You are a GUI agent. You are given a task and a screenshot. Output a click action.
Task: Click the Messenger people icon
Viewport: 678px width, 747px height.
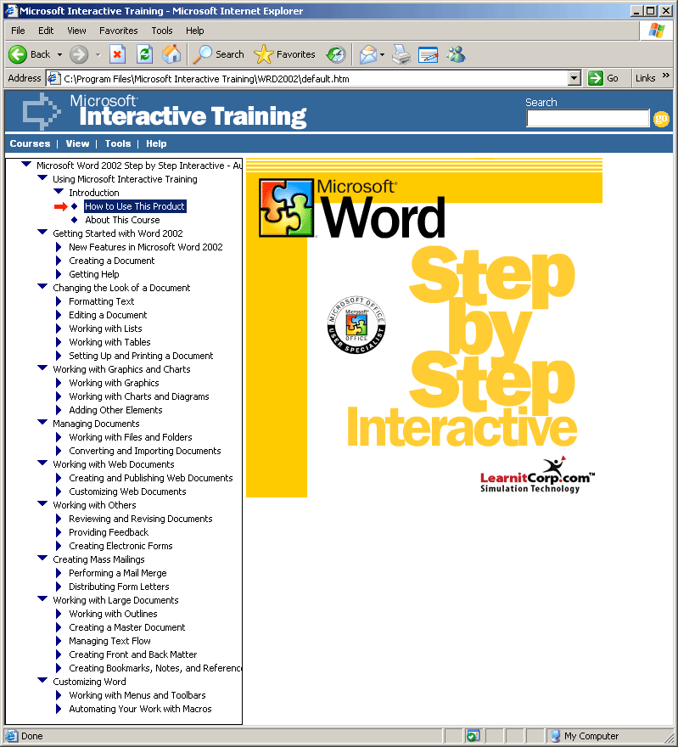coord(456,54)
